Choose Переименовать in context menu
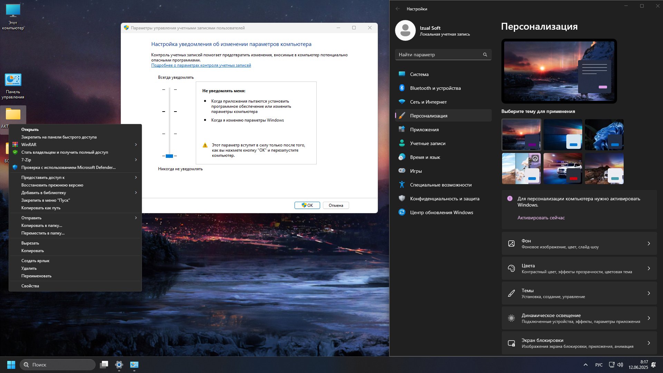This screenshot has height=373, width=663. point(36,276)
